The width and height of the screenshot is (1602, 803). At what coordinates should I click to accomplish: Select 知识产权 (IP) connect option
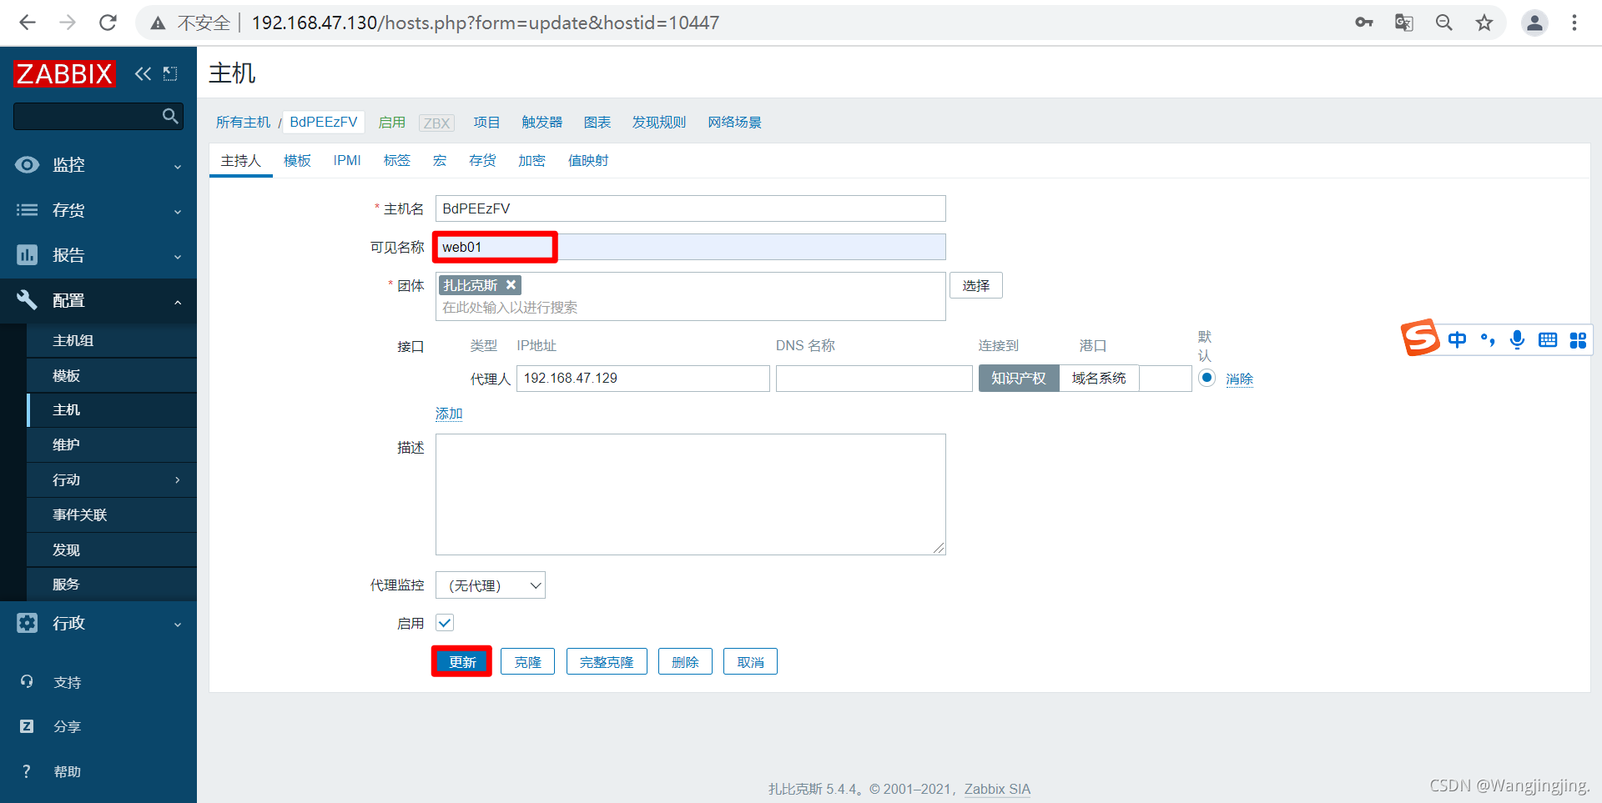tap(1018, 378)
